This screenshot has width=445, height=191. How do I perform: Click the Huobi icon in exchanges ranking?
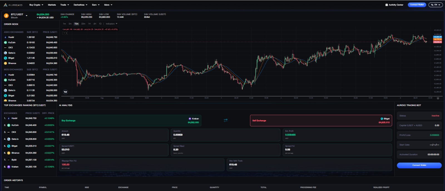pos(9,118)
